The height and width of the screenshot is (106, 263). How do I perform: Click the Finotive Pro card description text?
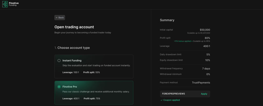tap(96, 92)
